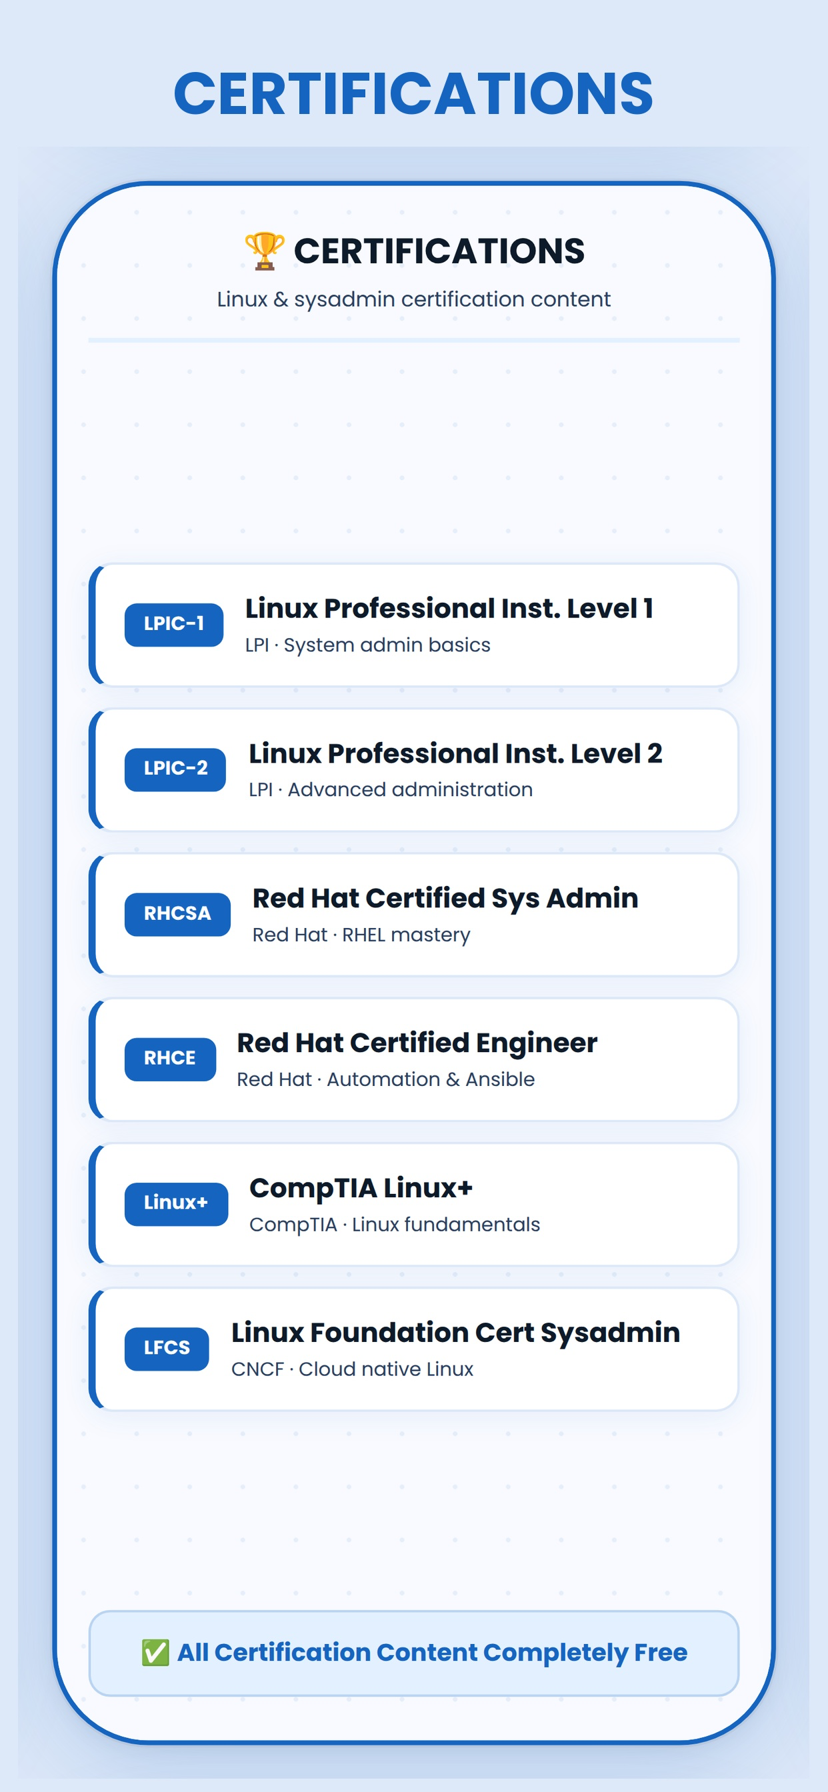This screenshot has height=1792, width=828.
Task: Click the green checkmark icon in banner
Action: [x=155, y=1653]
